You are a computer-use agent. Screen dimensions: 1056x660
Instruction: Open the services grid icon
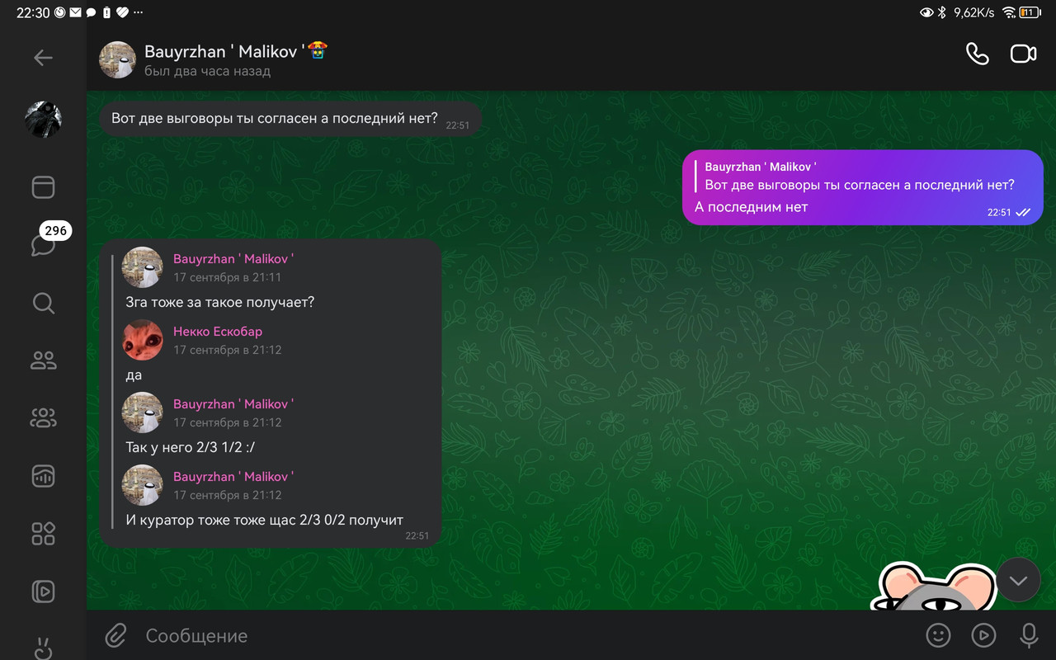(x=43, y=533)
